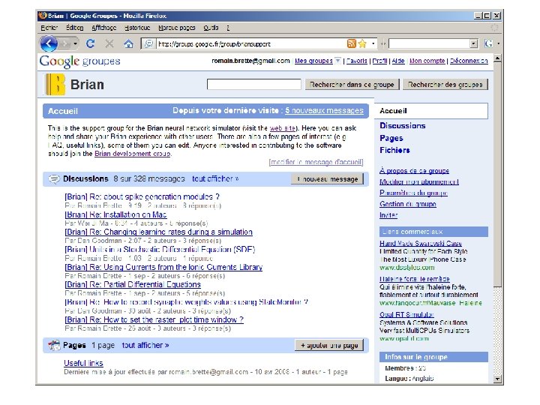Screen dimensions: 540x405
Task: Click tout afficher link beside Pages
Action: [x=145, y=345]
